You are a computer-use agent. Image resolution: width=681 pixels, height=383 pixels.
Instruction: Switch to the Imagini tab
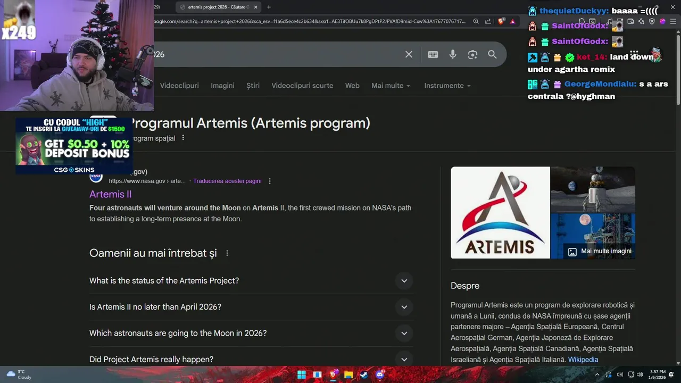click(x=222, y=86)
